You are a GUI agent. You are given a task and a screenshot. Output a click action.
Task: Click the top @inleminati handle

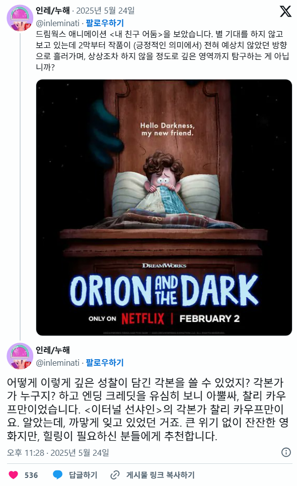point(58,23)
